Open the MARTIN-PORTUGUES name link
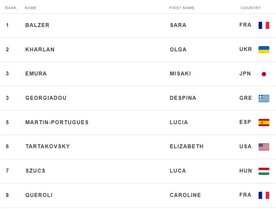The height and width of the screenshot is (209, 276). [x=57, y=122]
